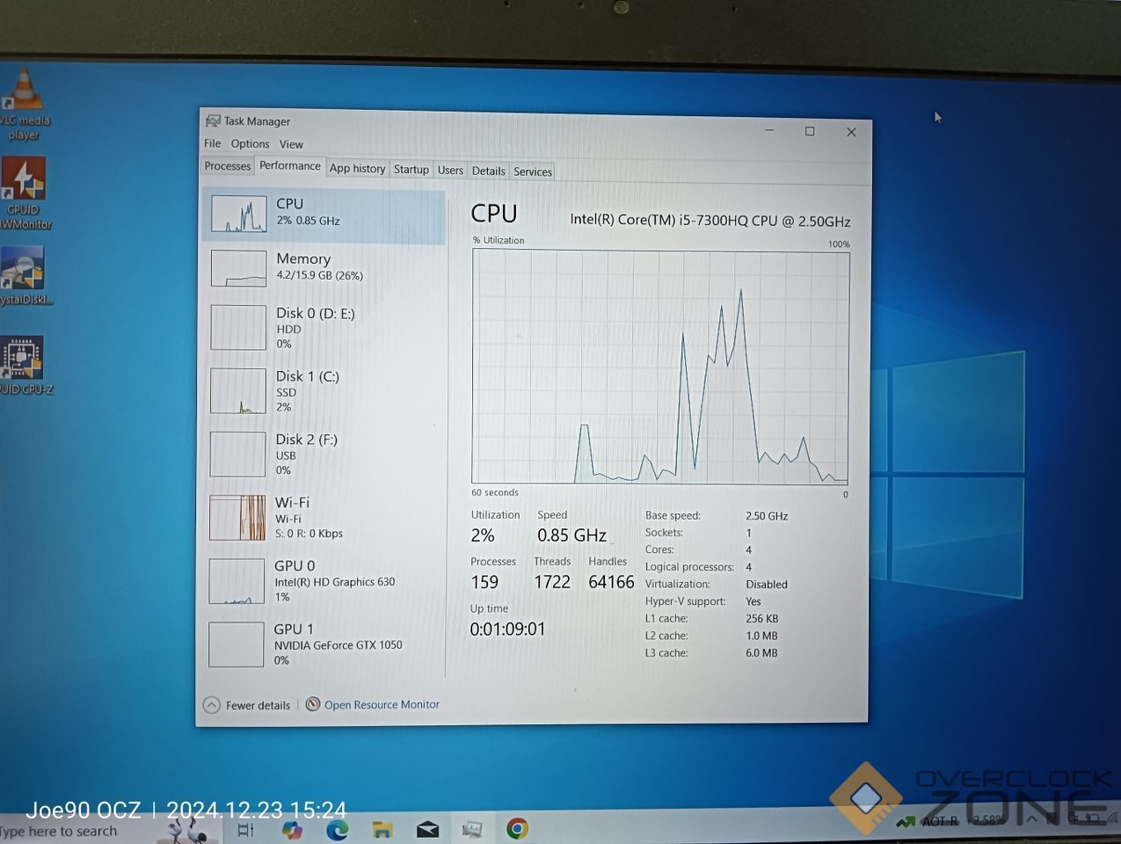
Task: Select the VLC media player desktop icon
Action: 25,105
